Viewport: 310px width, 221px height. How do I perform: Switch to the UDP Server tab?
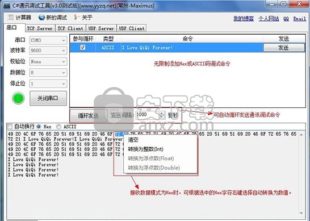101,28
